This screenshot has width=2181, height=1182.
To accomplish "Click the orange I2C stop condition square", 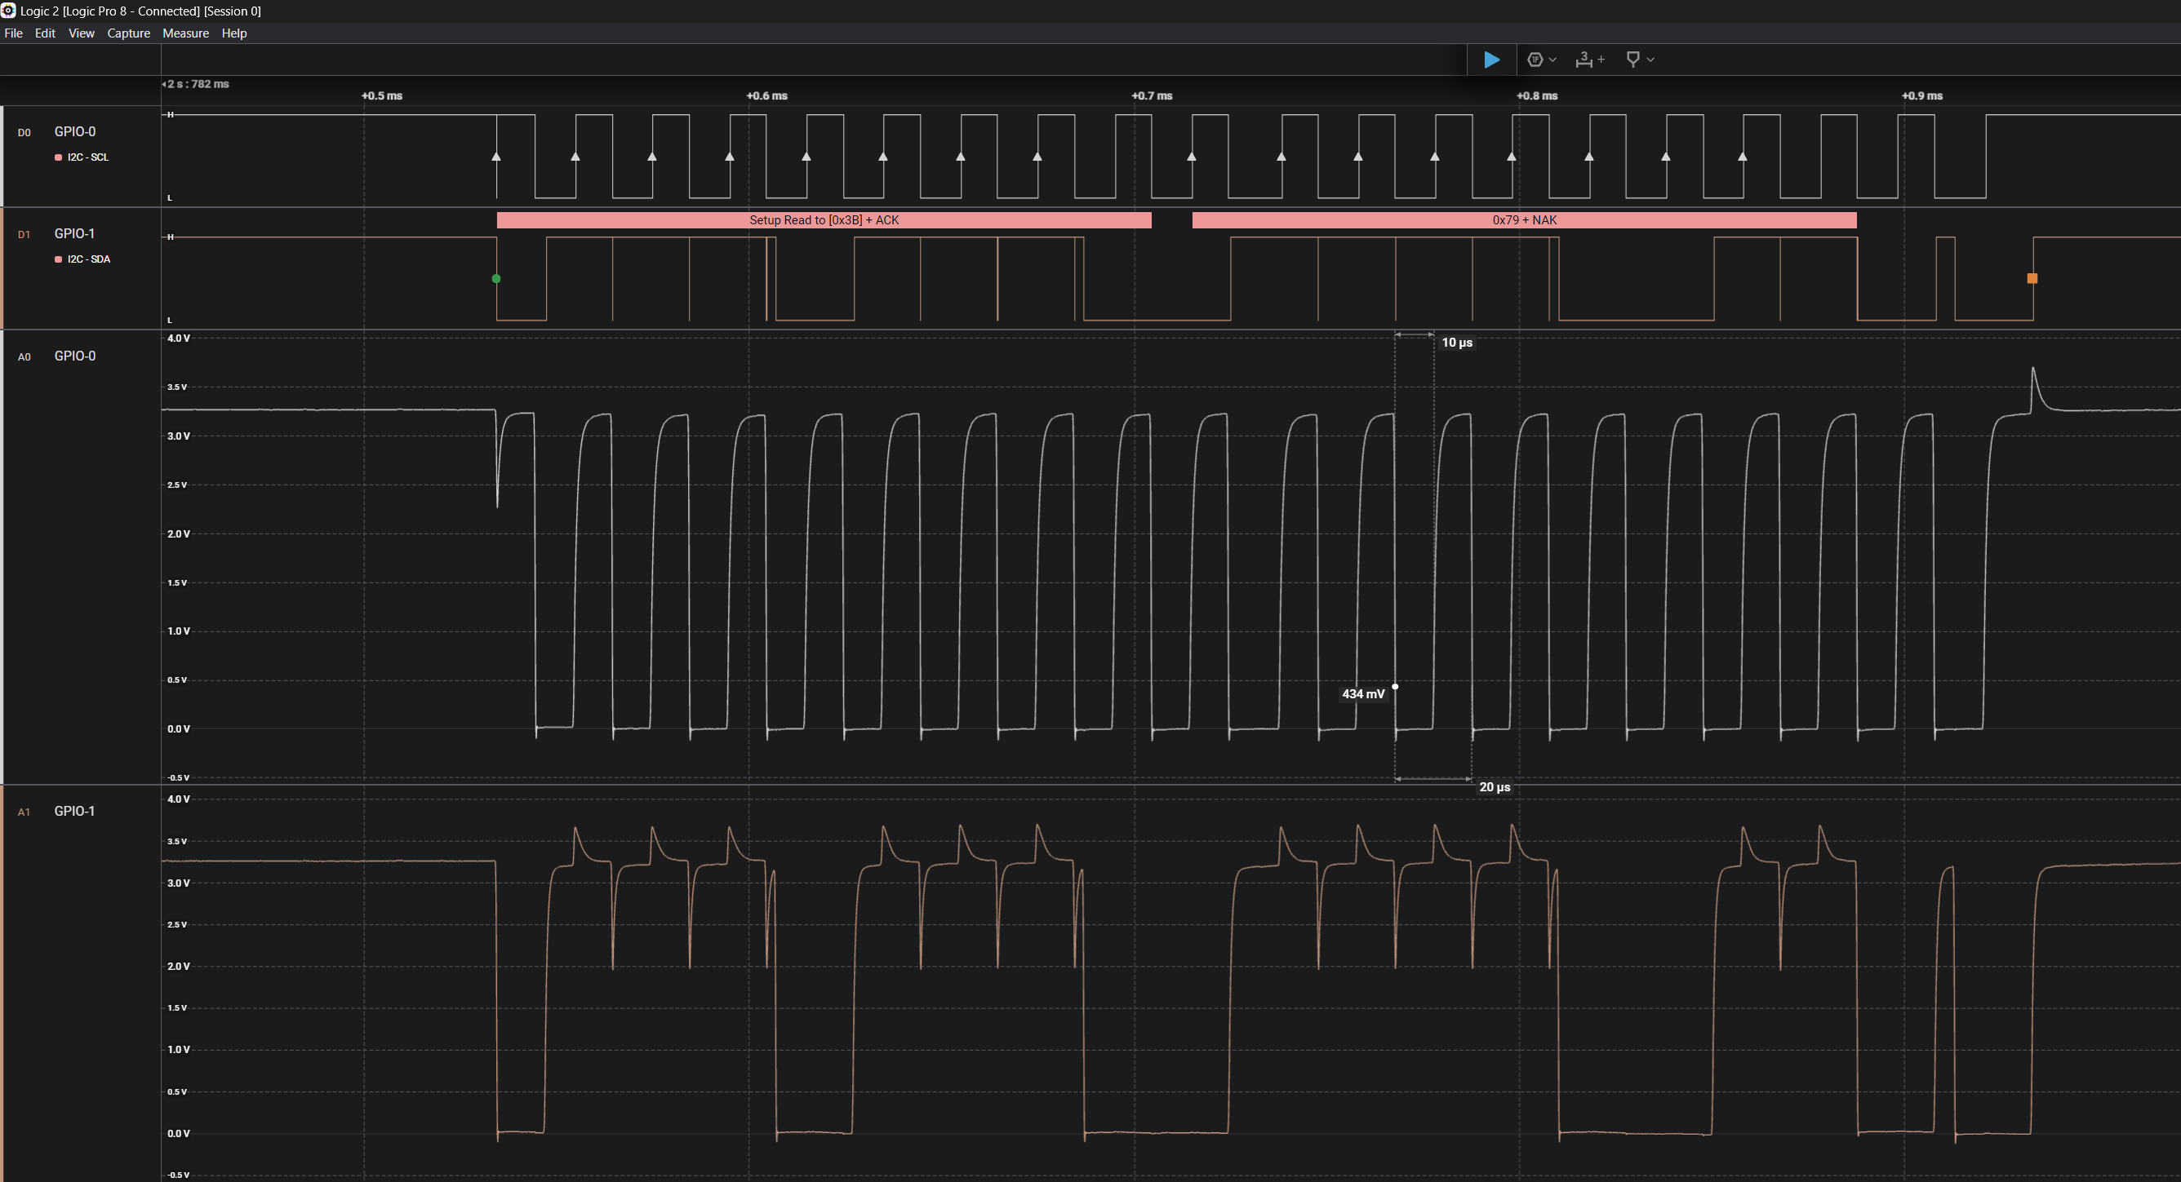I will pos(2032,278).
